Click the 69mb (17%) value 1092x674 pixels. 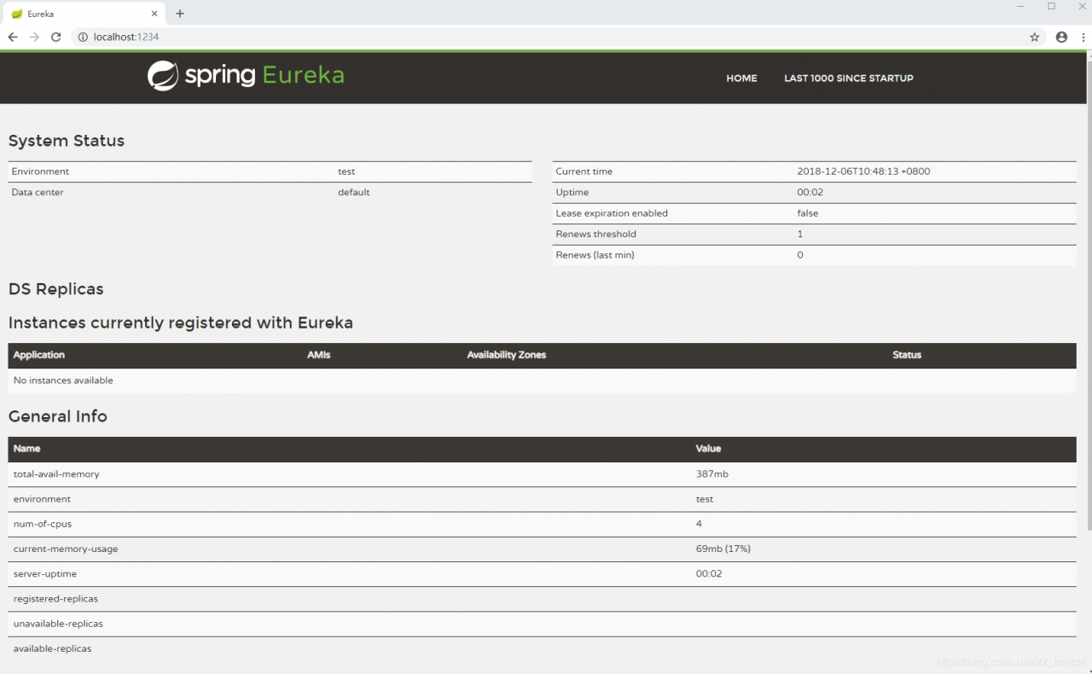(x=723, y=549)
